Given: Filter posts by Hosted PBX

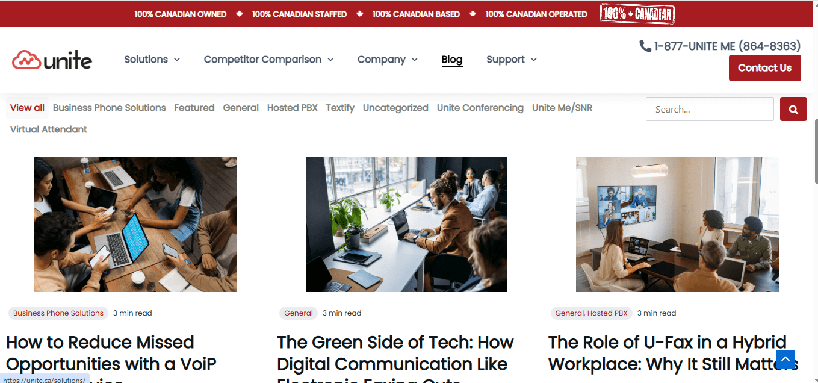Looking at the screenshot, I should [x=292, y=108].
